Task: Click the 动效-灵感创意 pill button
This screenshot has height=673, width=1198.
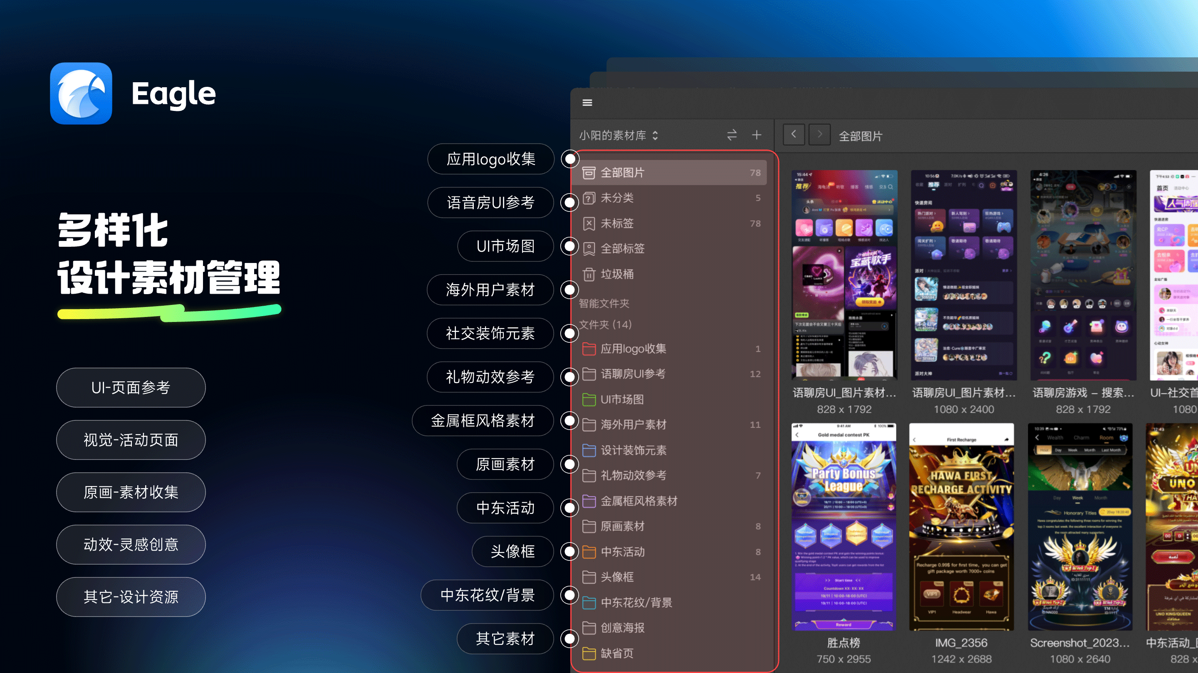Action: (131, 544)
